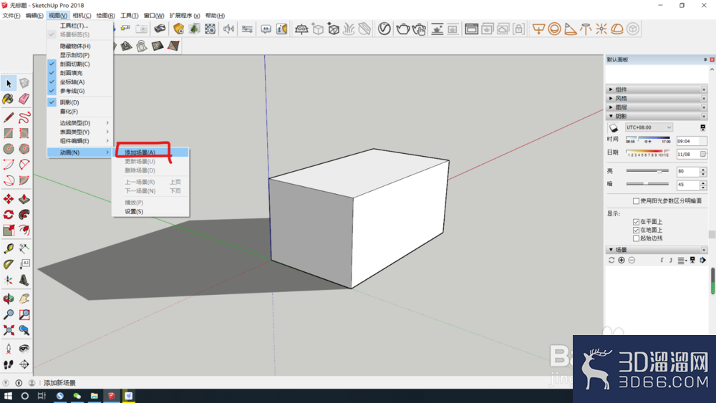
Task: Adjust the 亮 light brightness slider
Action: 647,171
